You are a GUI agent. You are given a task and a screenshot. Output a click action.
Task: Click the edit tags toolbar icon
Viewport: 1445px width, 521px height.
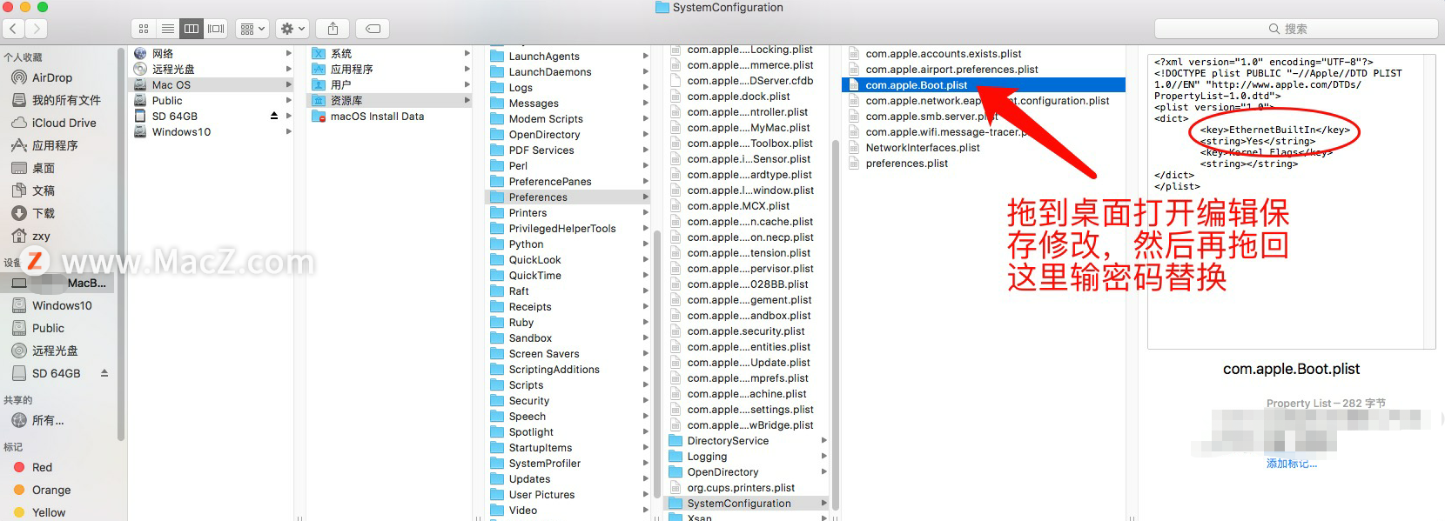click(x=373, y=29)
